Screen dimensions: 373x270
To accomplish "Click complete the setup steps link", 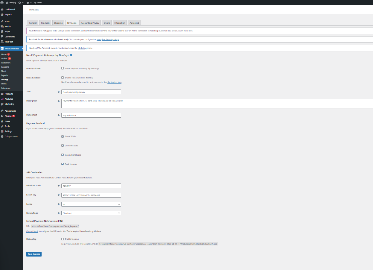I will pyautogui.click(x=108, y=40).
